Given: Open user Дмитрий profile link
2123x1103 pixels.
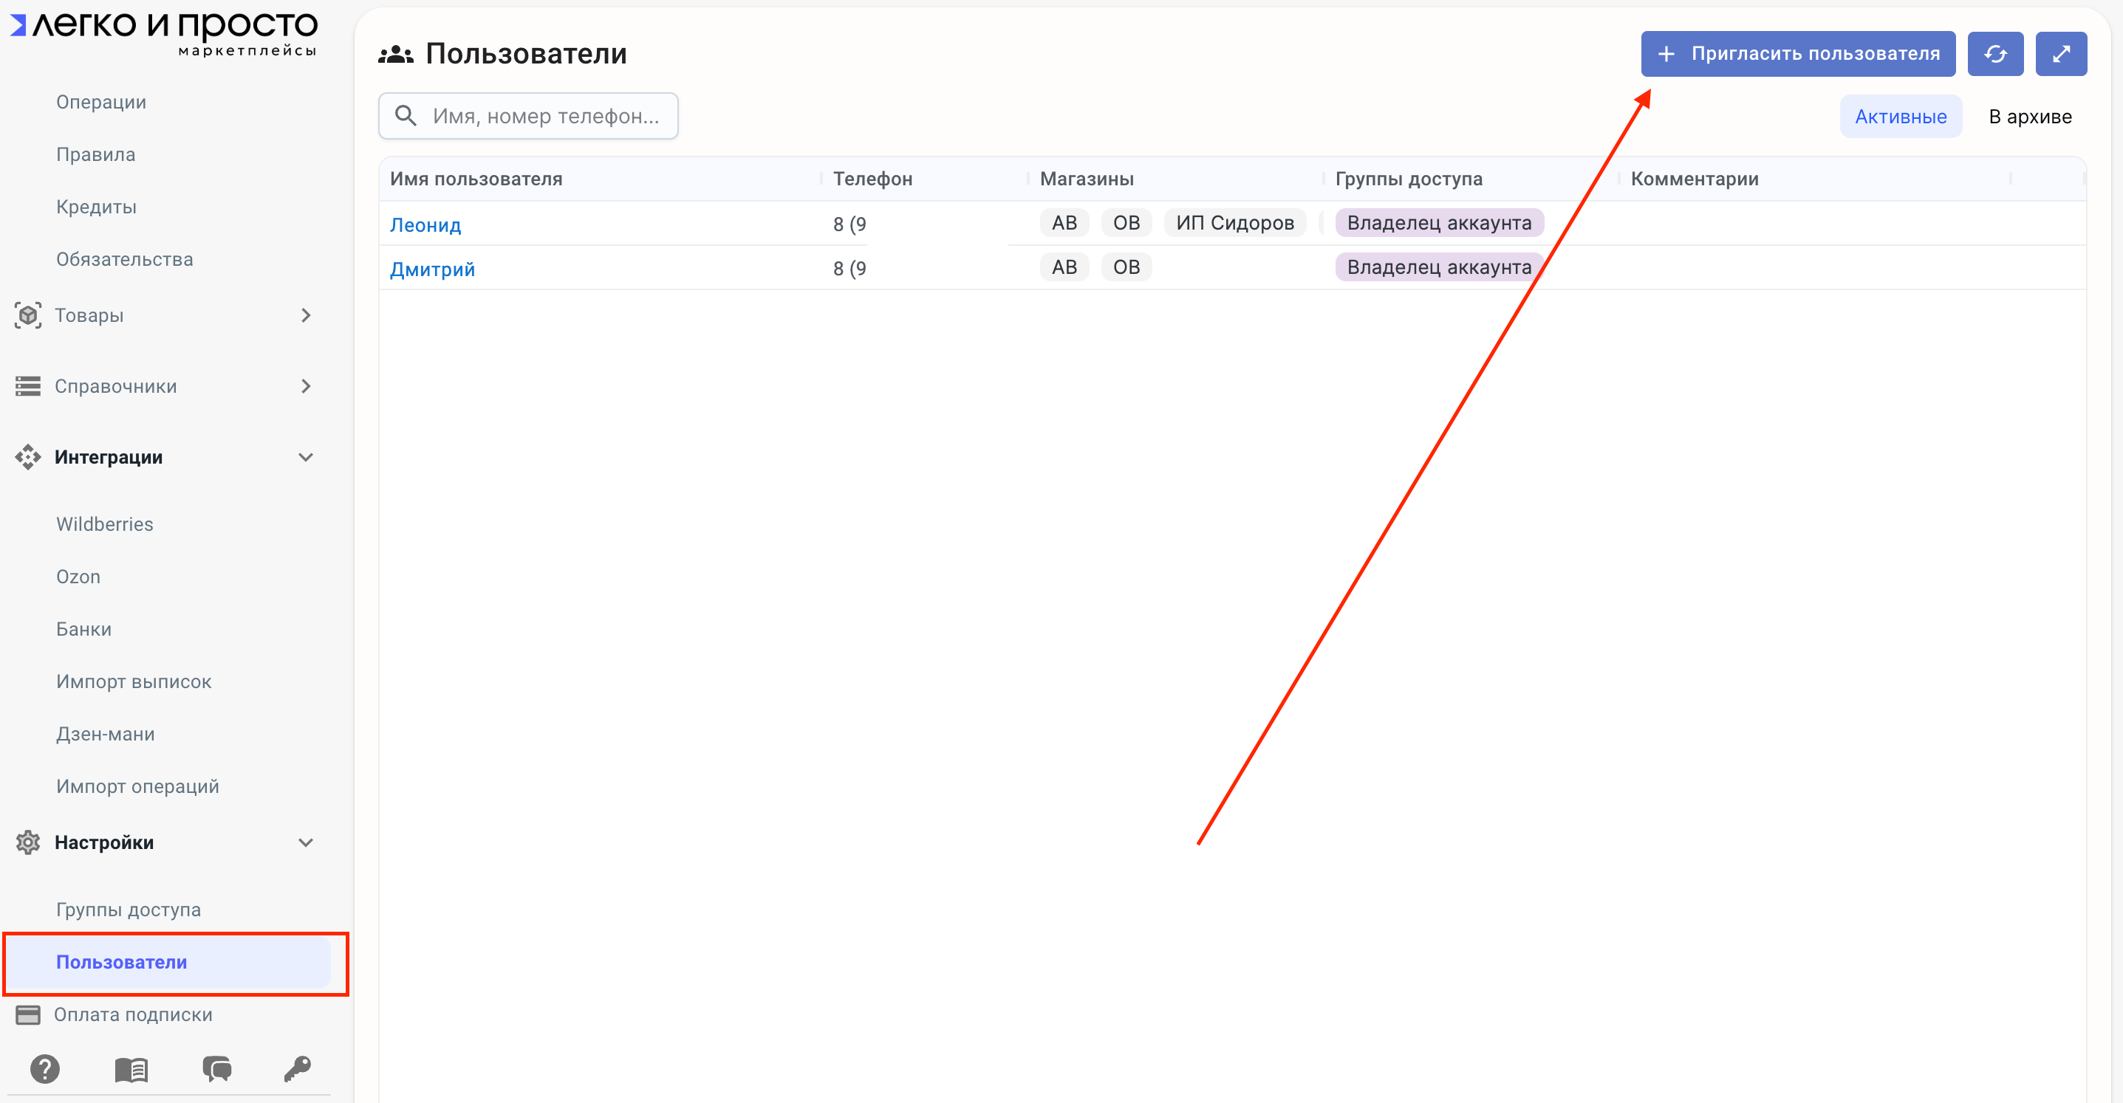Looking at the screenshot, I should tap(432, 269).
